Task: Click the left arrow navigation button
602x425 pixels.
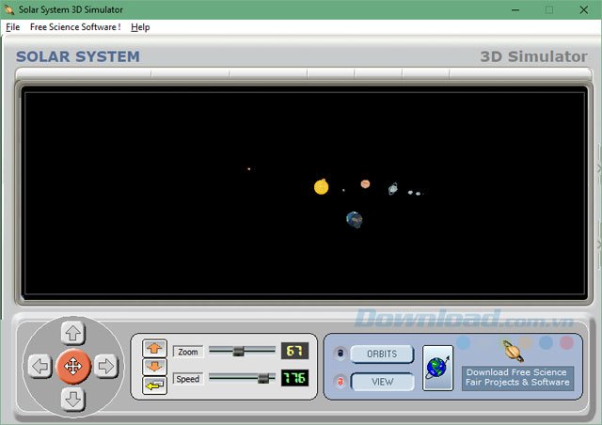Action: coord(40,366)
